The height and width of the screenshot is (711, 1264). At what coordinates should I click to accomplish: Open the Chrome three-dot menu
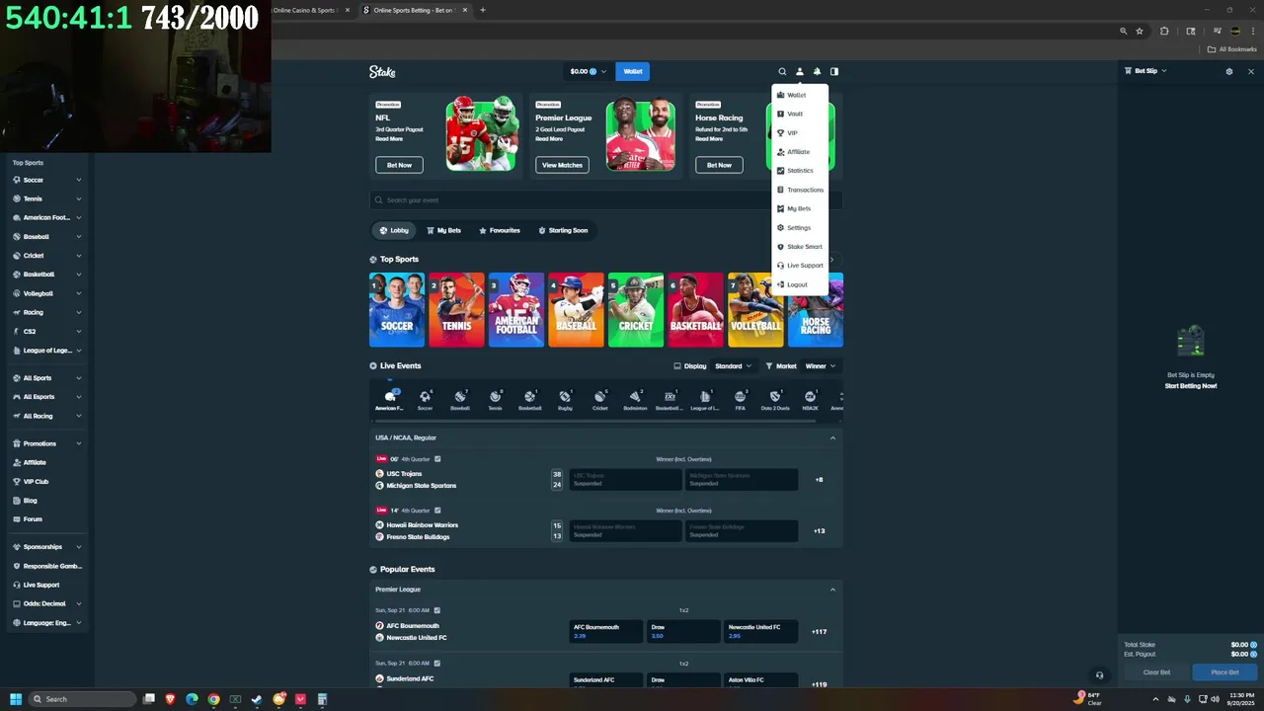(x=1252, y=31)
